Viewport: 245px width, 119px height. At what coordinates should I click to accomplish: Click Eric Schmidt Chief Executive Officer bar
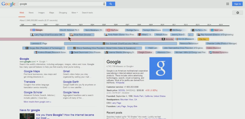(x=120, y=44)
